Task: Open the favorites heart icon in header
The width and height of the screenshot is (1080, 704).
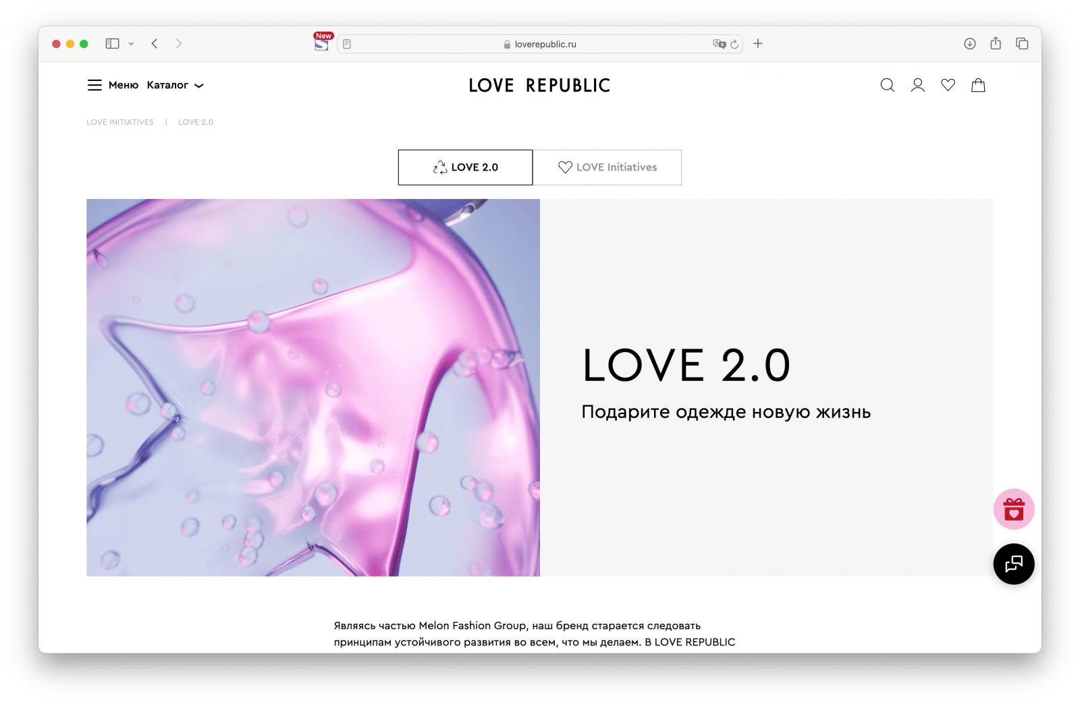Action: tap(948, 85)
